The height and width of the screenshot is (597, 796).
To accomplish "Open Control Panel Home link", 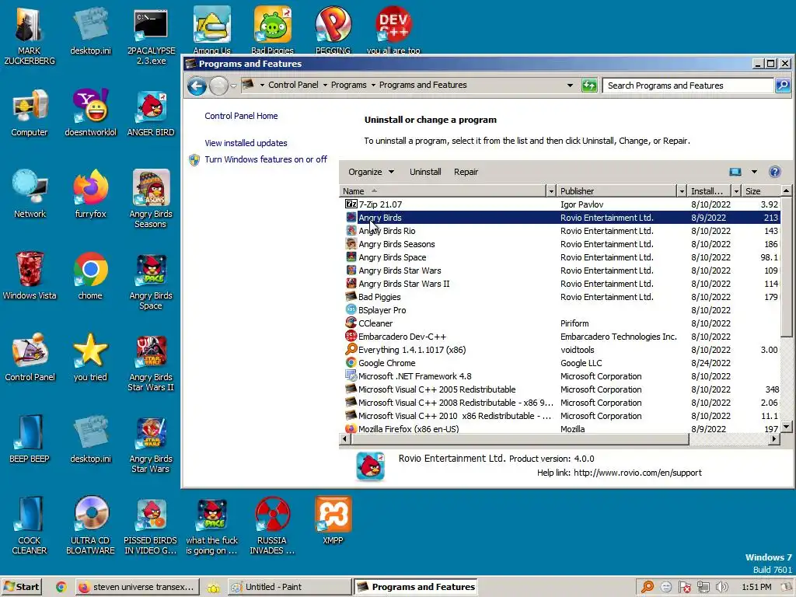I will pyautogui.click(x=241, y=116).
